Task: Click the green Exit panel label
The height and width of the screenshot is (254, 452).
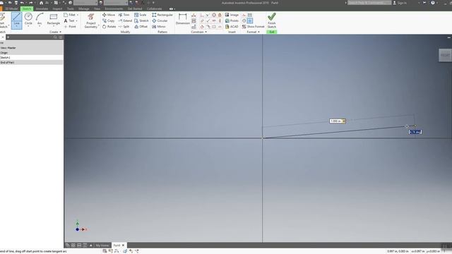Action: [x=271, y=32]
